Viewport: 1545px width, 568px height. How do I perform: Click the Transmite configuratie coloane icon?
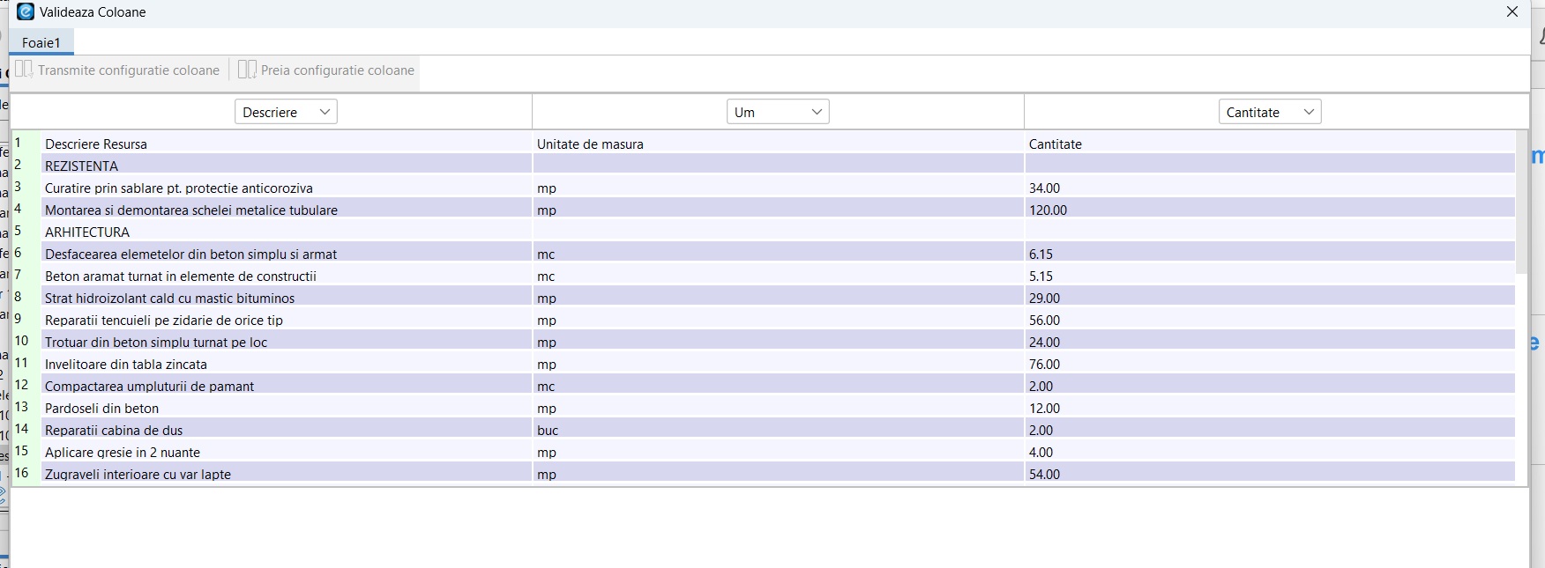(24, 70)
